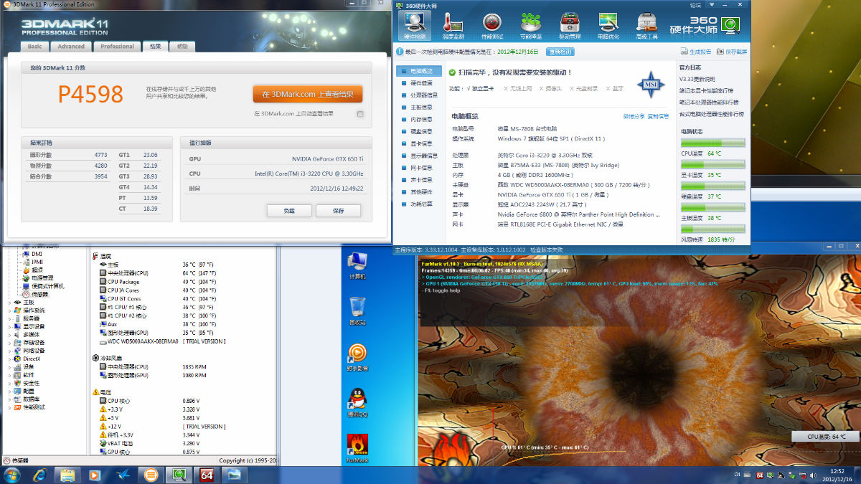Image resolution: width=861 pixels, height=484 pixels.
Task: Click 复制信息 link in 360 overview
Action: [x=658, y=116]
